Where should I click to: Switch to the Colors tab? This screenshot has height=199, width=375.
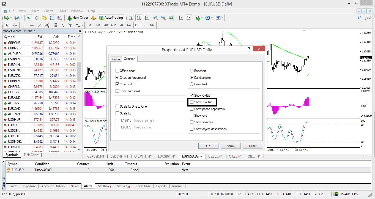pyautogui.click(x=116, y=59)
